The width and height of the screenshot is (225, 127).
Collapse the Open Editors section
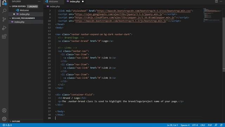coord(10,6)
